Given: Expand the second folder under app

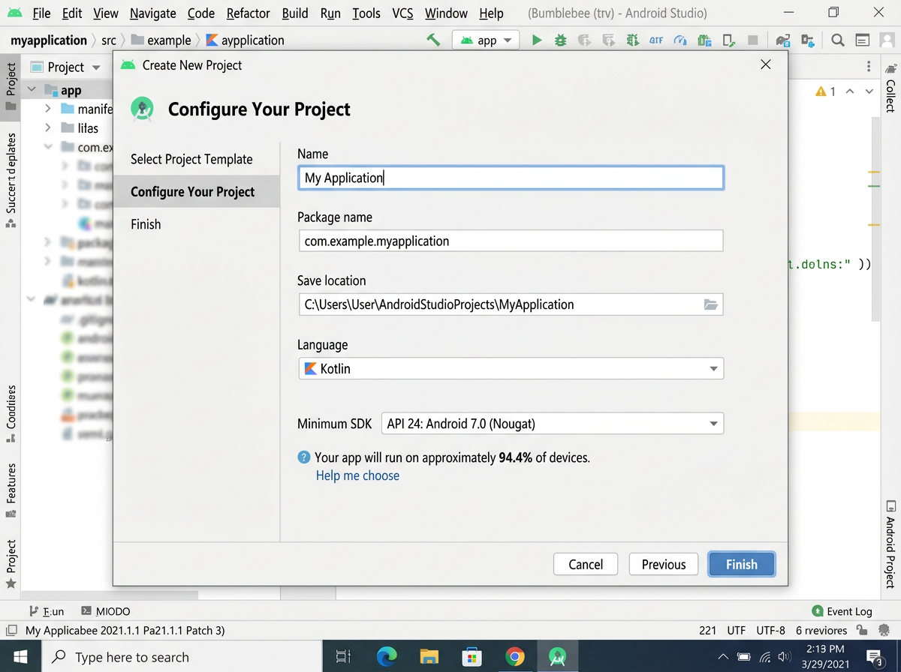Looking at the screenshot, I should coord(48,128).
